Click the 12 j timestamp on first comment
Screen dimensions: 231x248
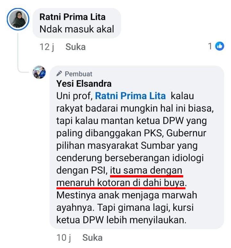[x=47, y=47]
